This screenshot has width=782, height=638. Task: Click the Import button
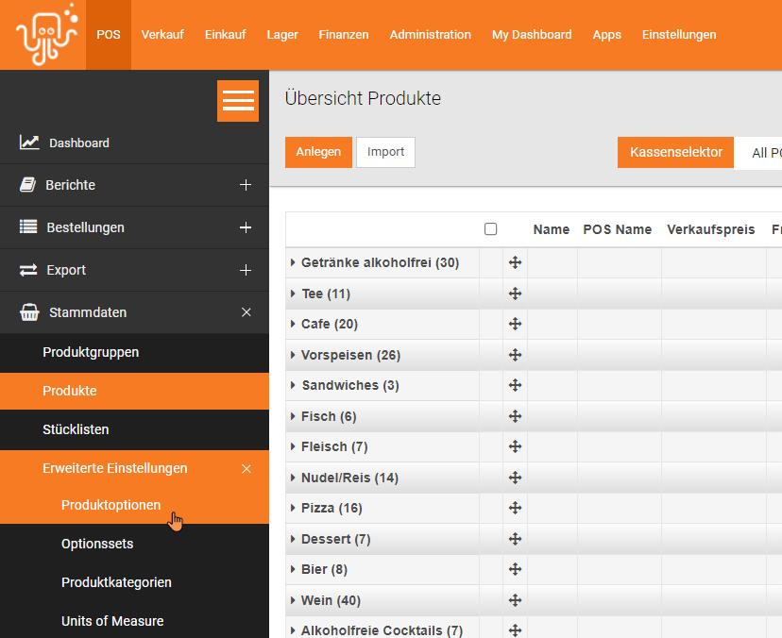tap(385, 152)
